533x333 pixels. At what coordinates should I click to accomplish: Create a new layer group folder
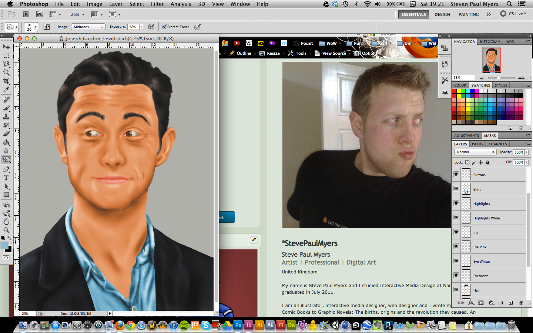[x=501, y=303]
